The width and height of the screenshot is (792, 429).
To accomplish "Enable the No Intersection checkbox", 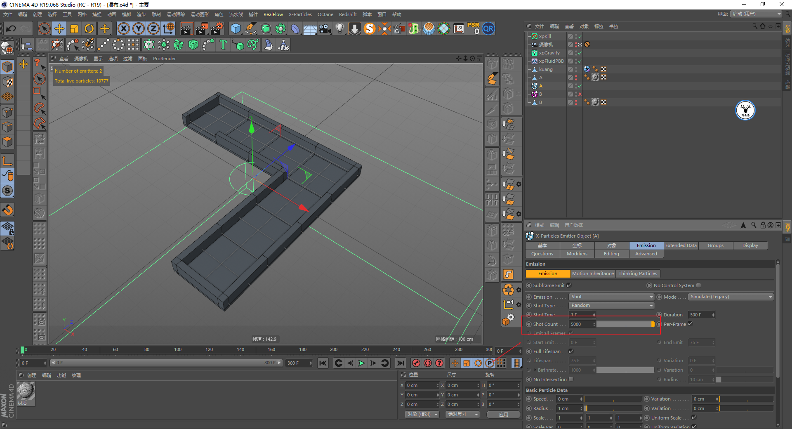I will pos(571,379).
